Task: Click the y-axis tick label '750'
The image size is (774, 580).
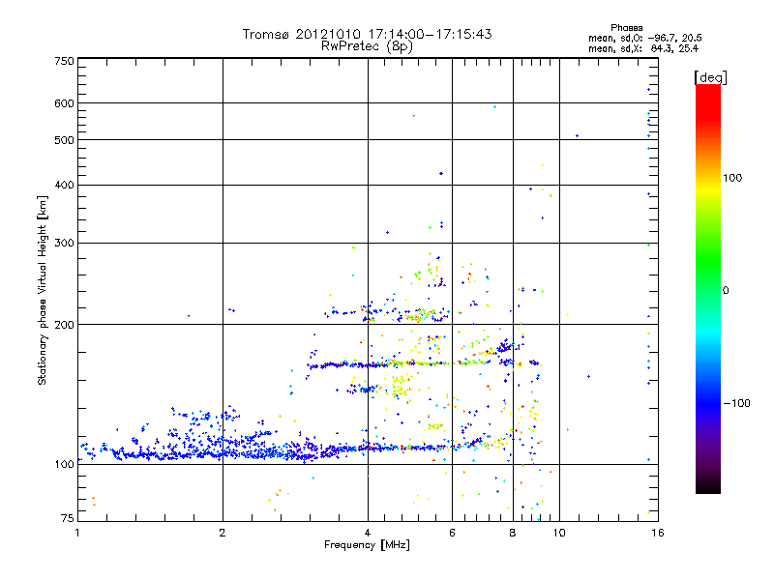Action: point(64,61)
